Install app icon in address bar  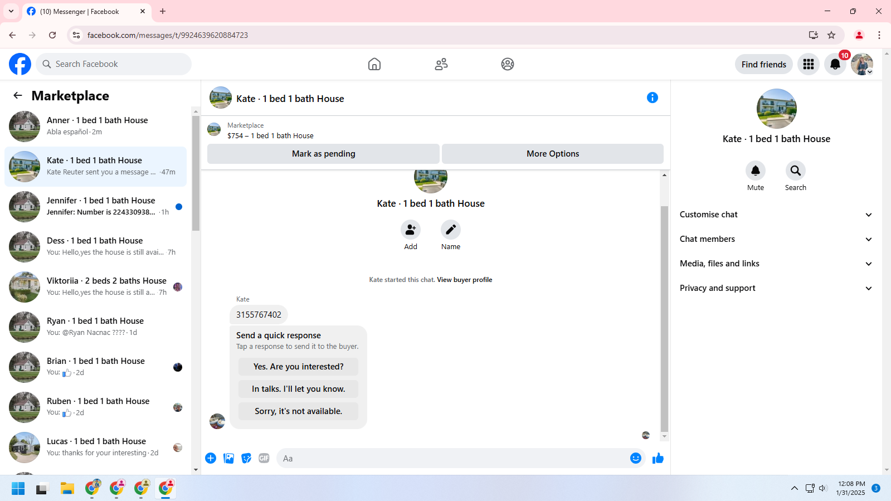point(814,35)
